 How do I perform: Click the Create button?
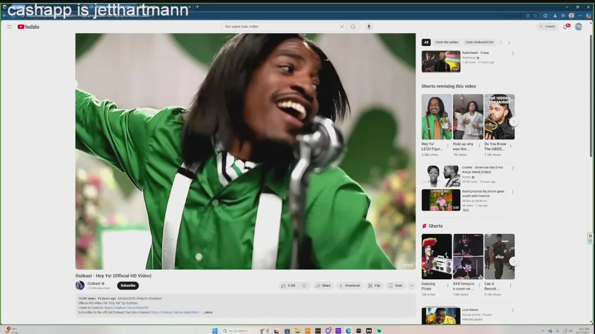pyautogui.click(x=547, y=26)
